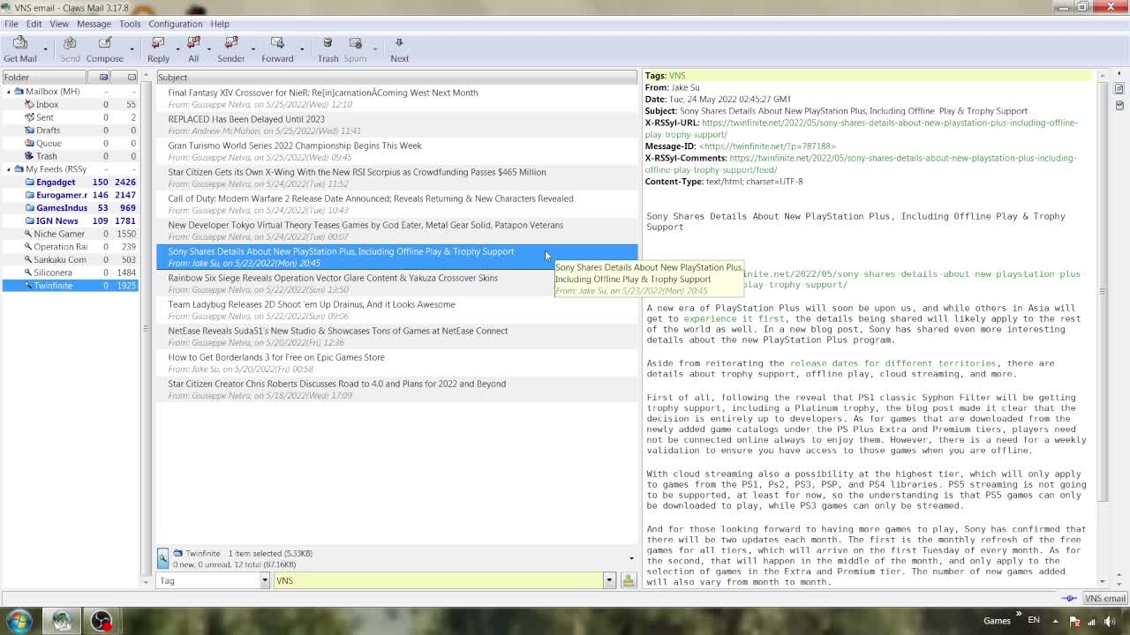Screen dimensions: 1130x635
Task: Click the Forward message icon
Action: [277, 43]
